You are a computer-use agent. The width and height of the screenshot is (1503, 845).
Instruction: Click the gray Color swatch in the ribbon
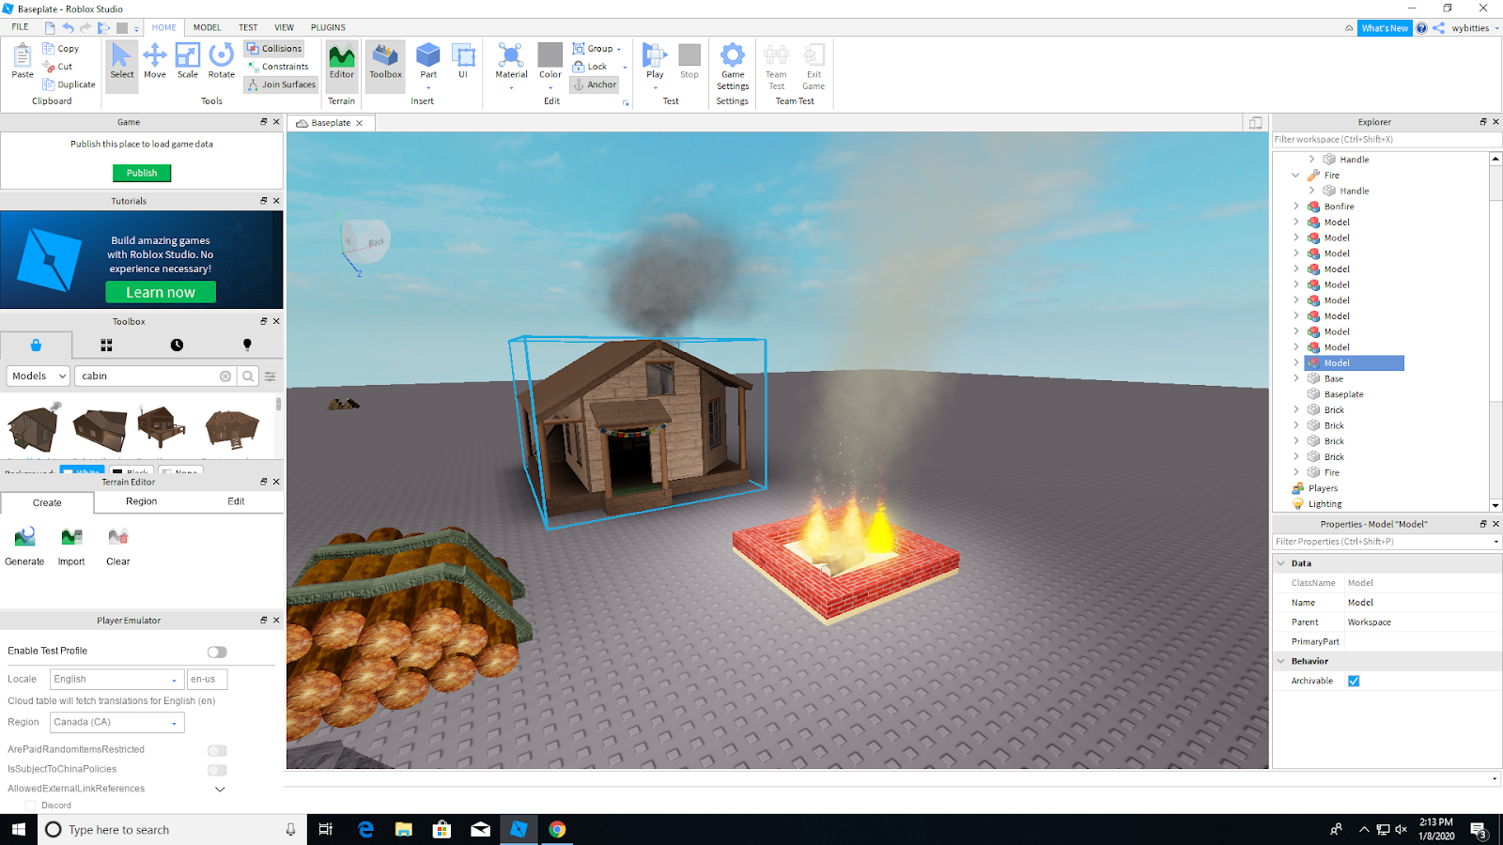point(550,54)
